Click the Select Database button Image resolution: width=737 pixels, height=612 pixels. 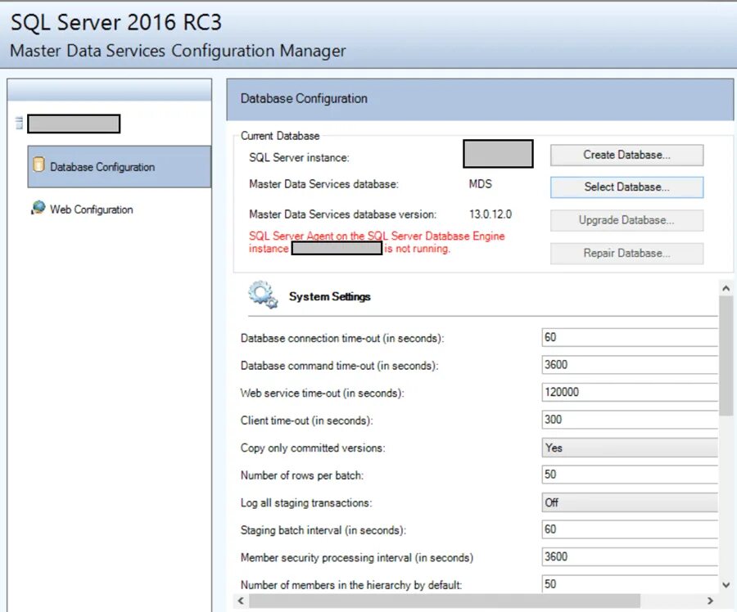point(626,187)
